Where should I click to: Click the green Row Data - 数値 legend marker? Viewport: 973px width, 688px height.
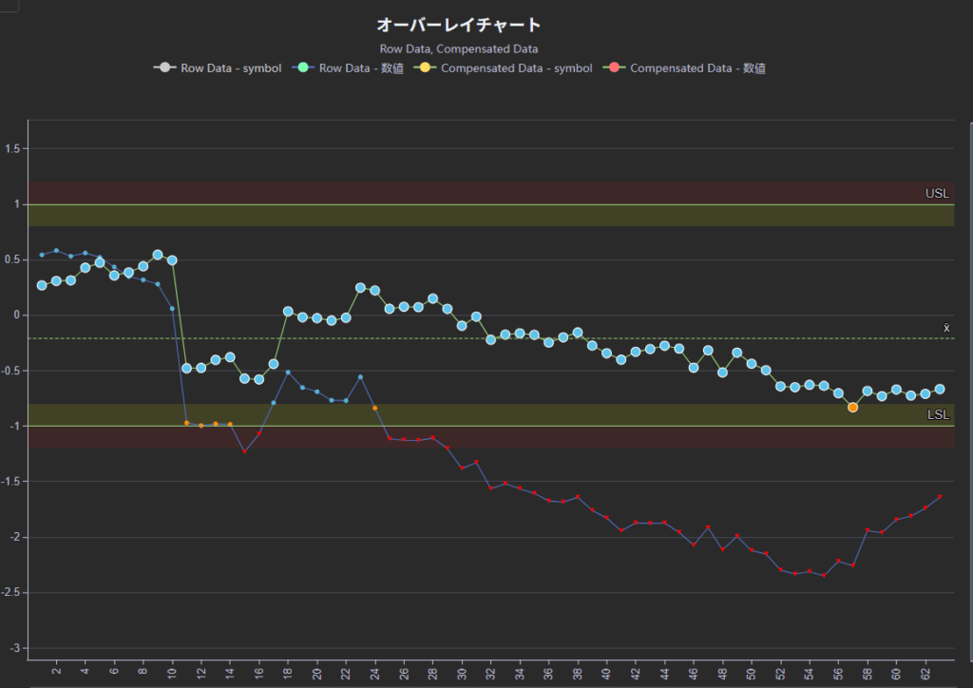pos(303,68)
